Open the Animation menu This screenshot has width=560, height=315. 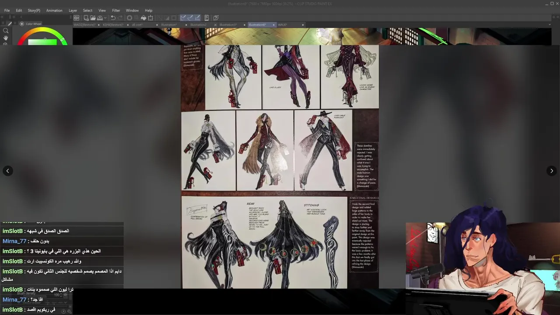coord(54,10)
